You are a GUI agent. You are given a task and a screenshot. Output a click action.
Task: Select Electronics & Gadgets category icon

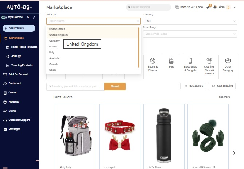click(190, 61)
